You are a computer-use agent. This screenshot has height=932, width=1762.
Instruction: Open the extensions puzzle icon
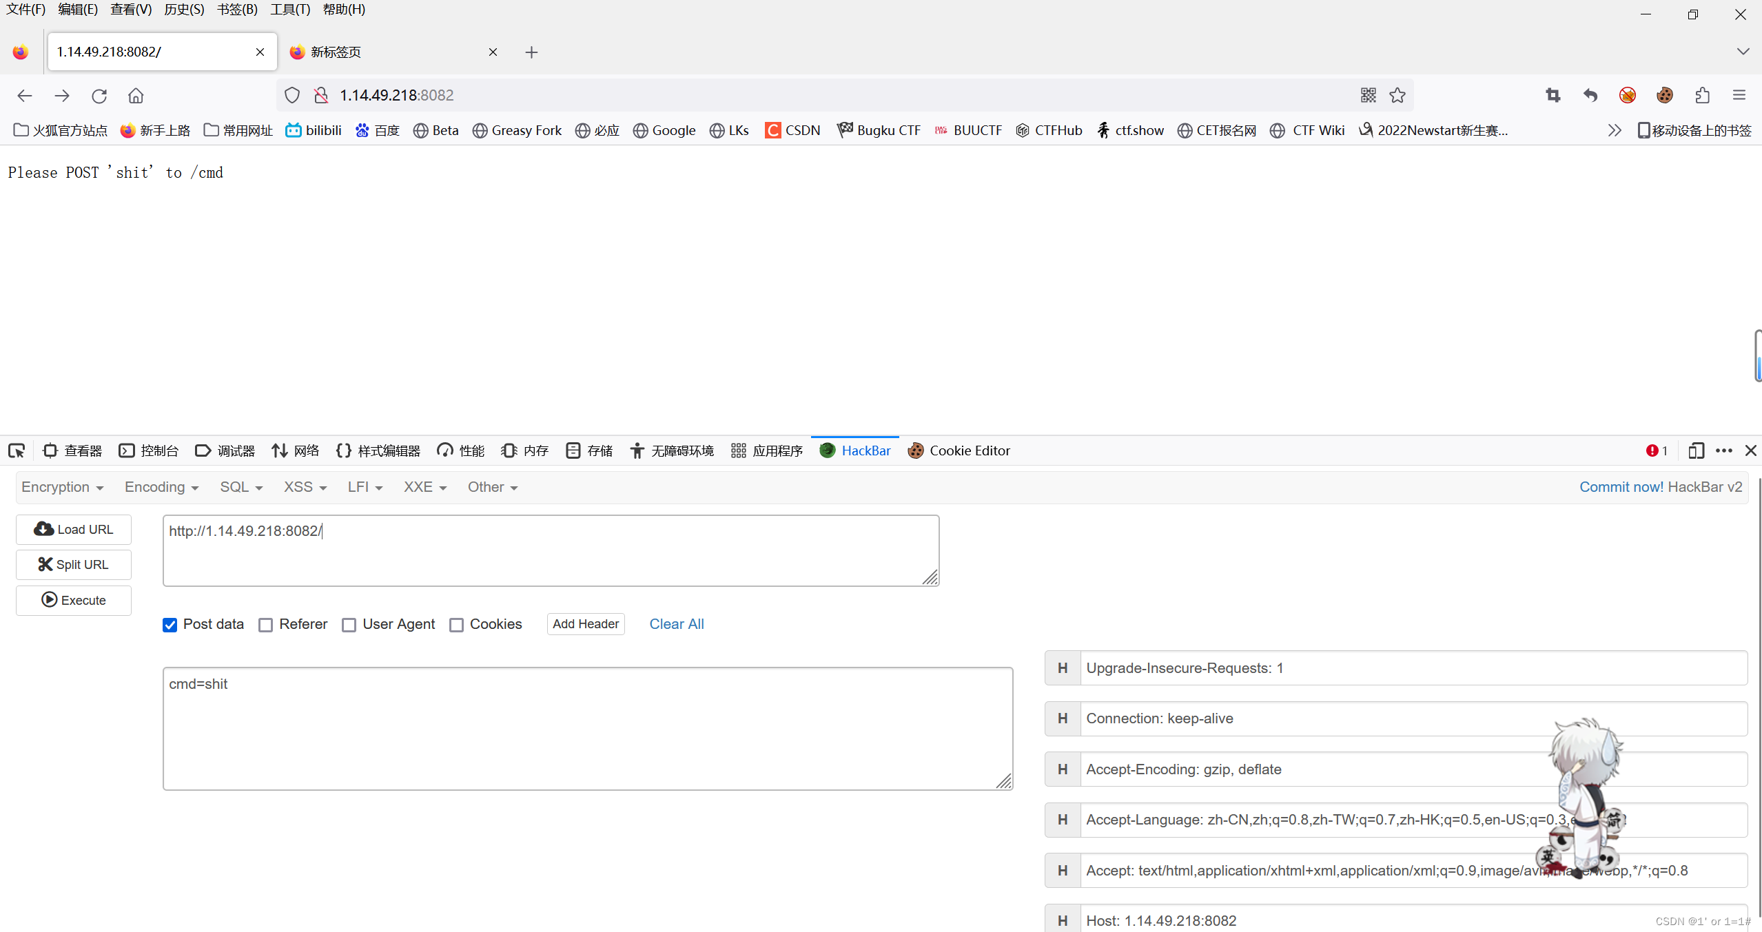pyautogui.click(x=1702, y=95)
